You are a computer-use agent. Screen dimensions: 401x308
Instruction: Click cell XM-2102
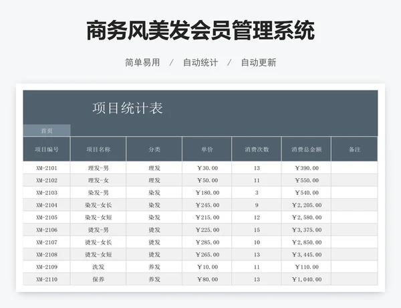click(x=47, y=180)
